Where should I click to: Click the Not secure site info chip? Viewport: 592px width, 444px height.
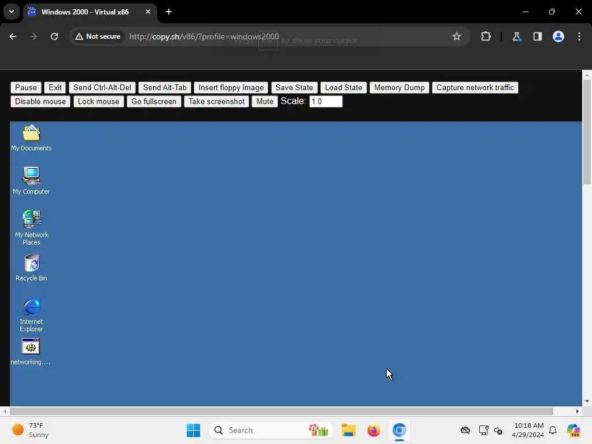coord(98,36)
